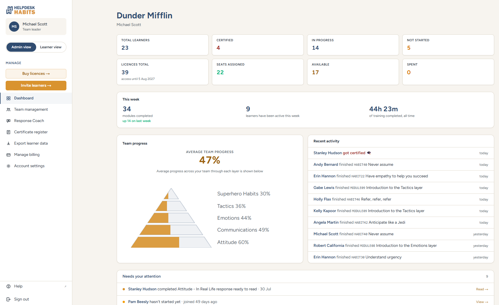Click the 47% average team progress value
Screen dimensions: 499x305
pos(210,160)
